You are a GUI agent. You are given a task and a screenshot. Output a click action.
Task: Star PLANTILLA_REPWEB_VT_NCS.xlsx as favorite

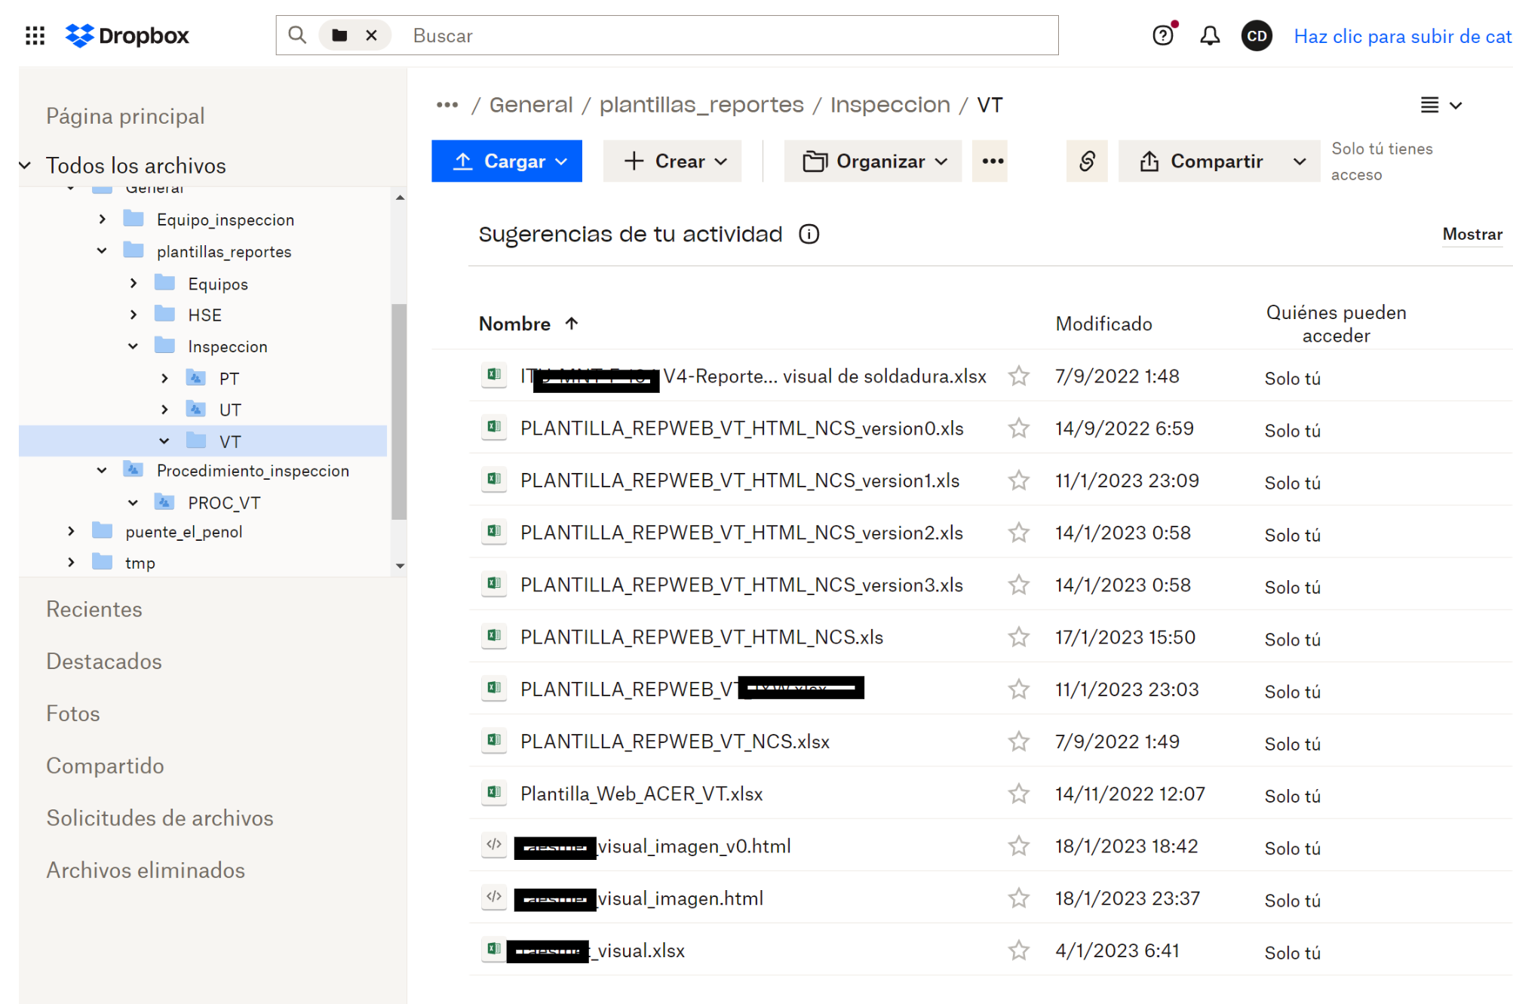pos(1018,741)
